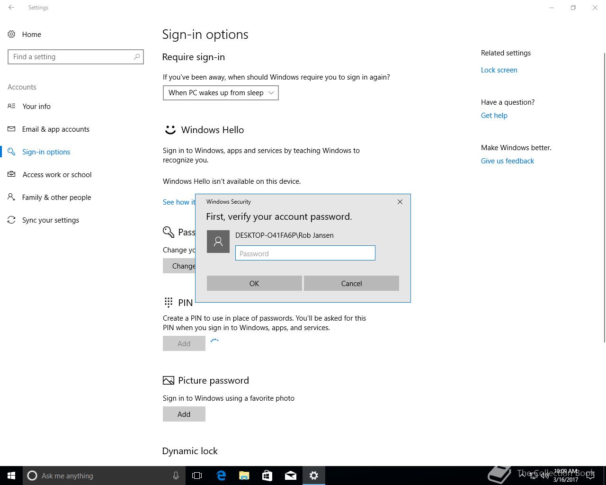Click the Settings page vertical scrollbar
This screenshot has width=606, height=485.
pyautogui.click(x=604, y=197)
